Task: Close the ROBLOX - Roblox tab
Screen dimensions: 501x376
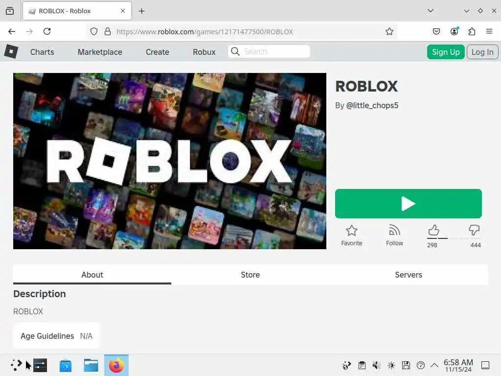Action: 123,11
